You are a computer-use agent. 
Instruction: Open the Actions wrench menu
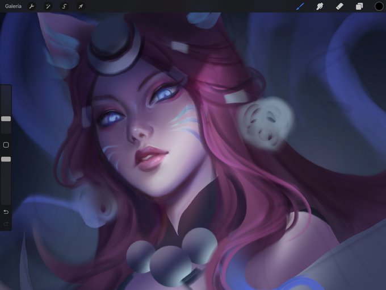point(32,6)
